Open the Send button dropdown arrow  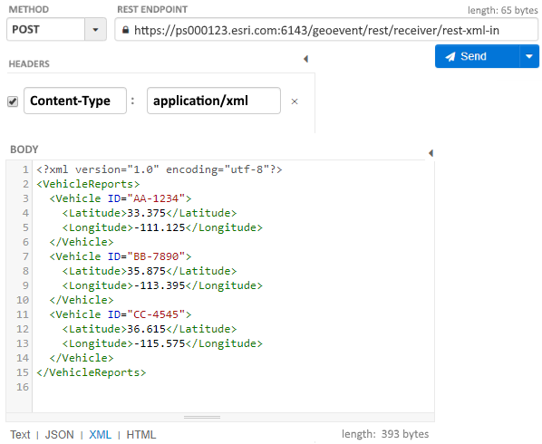coord(529,56)
